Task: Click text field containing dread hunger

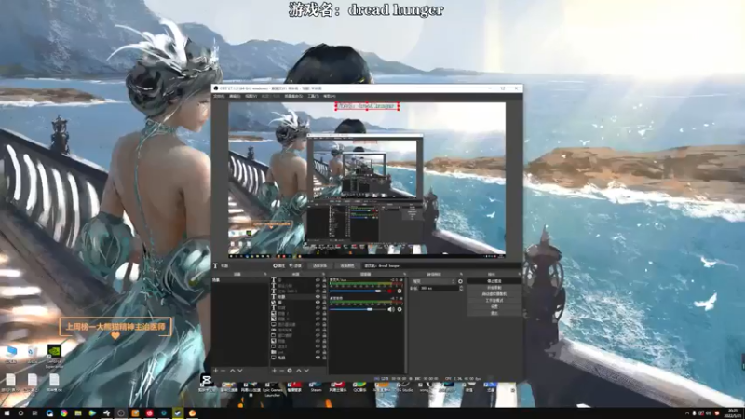Action: pyautogui.click(x=441, y=265)
